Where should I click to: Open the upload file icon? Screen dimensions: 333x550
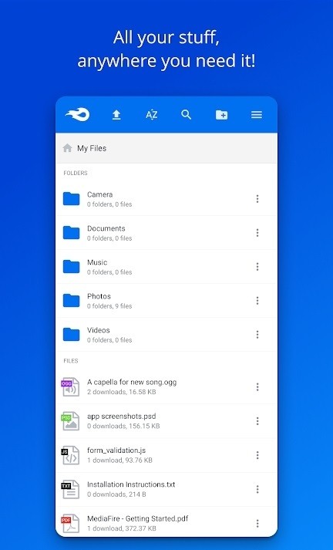tap(116, 115)
